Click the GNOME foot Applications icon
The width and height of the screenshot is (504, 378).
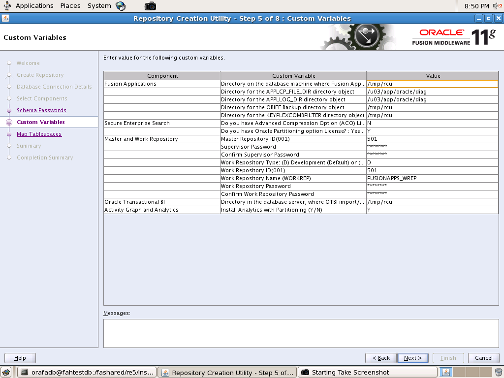tap(7, 6)
